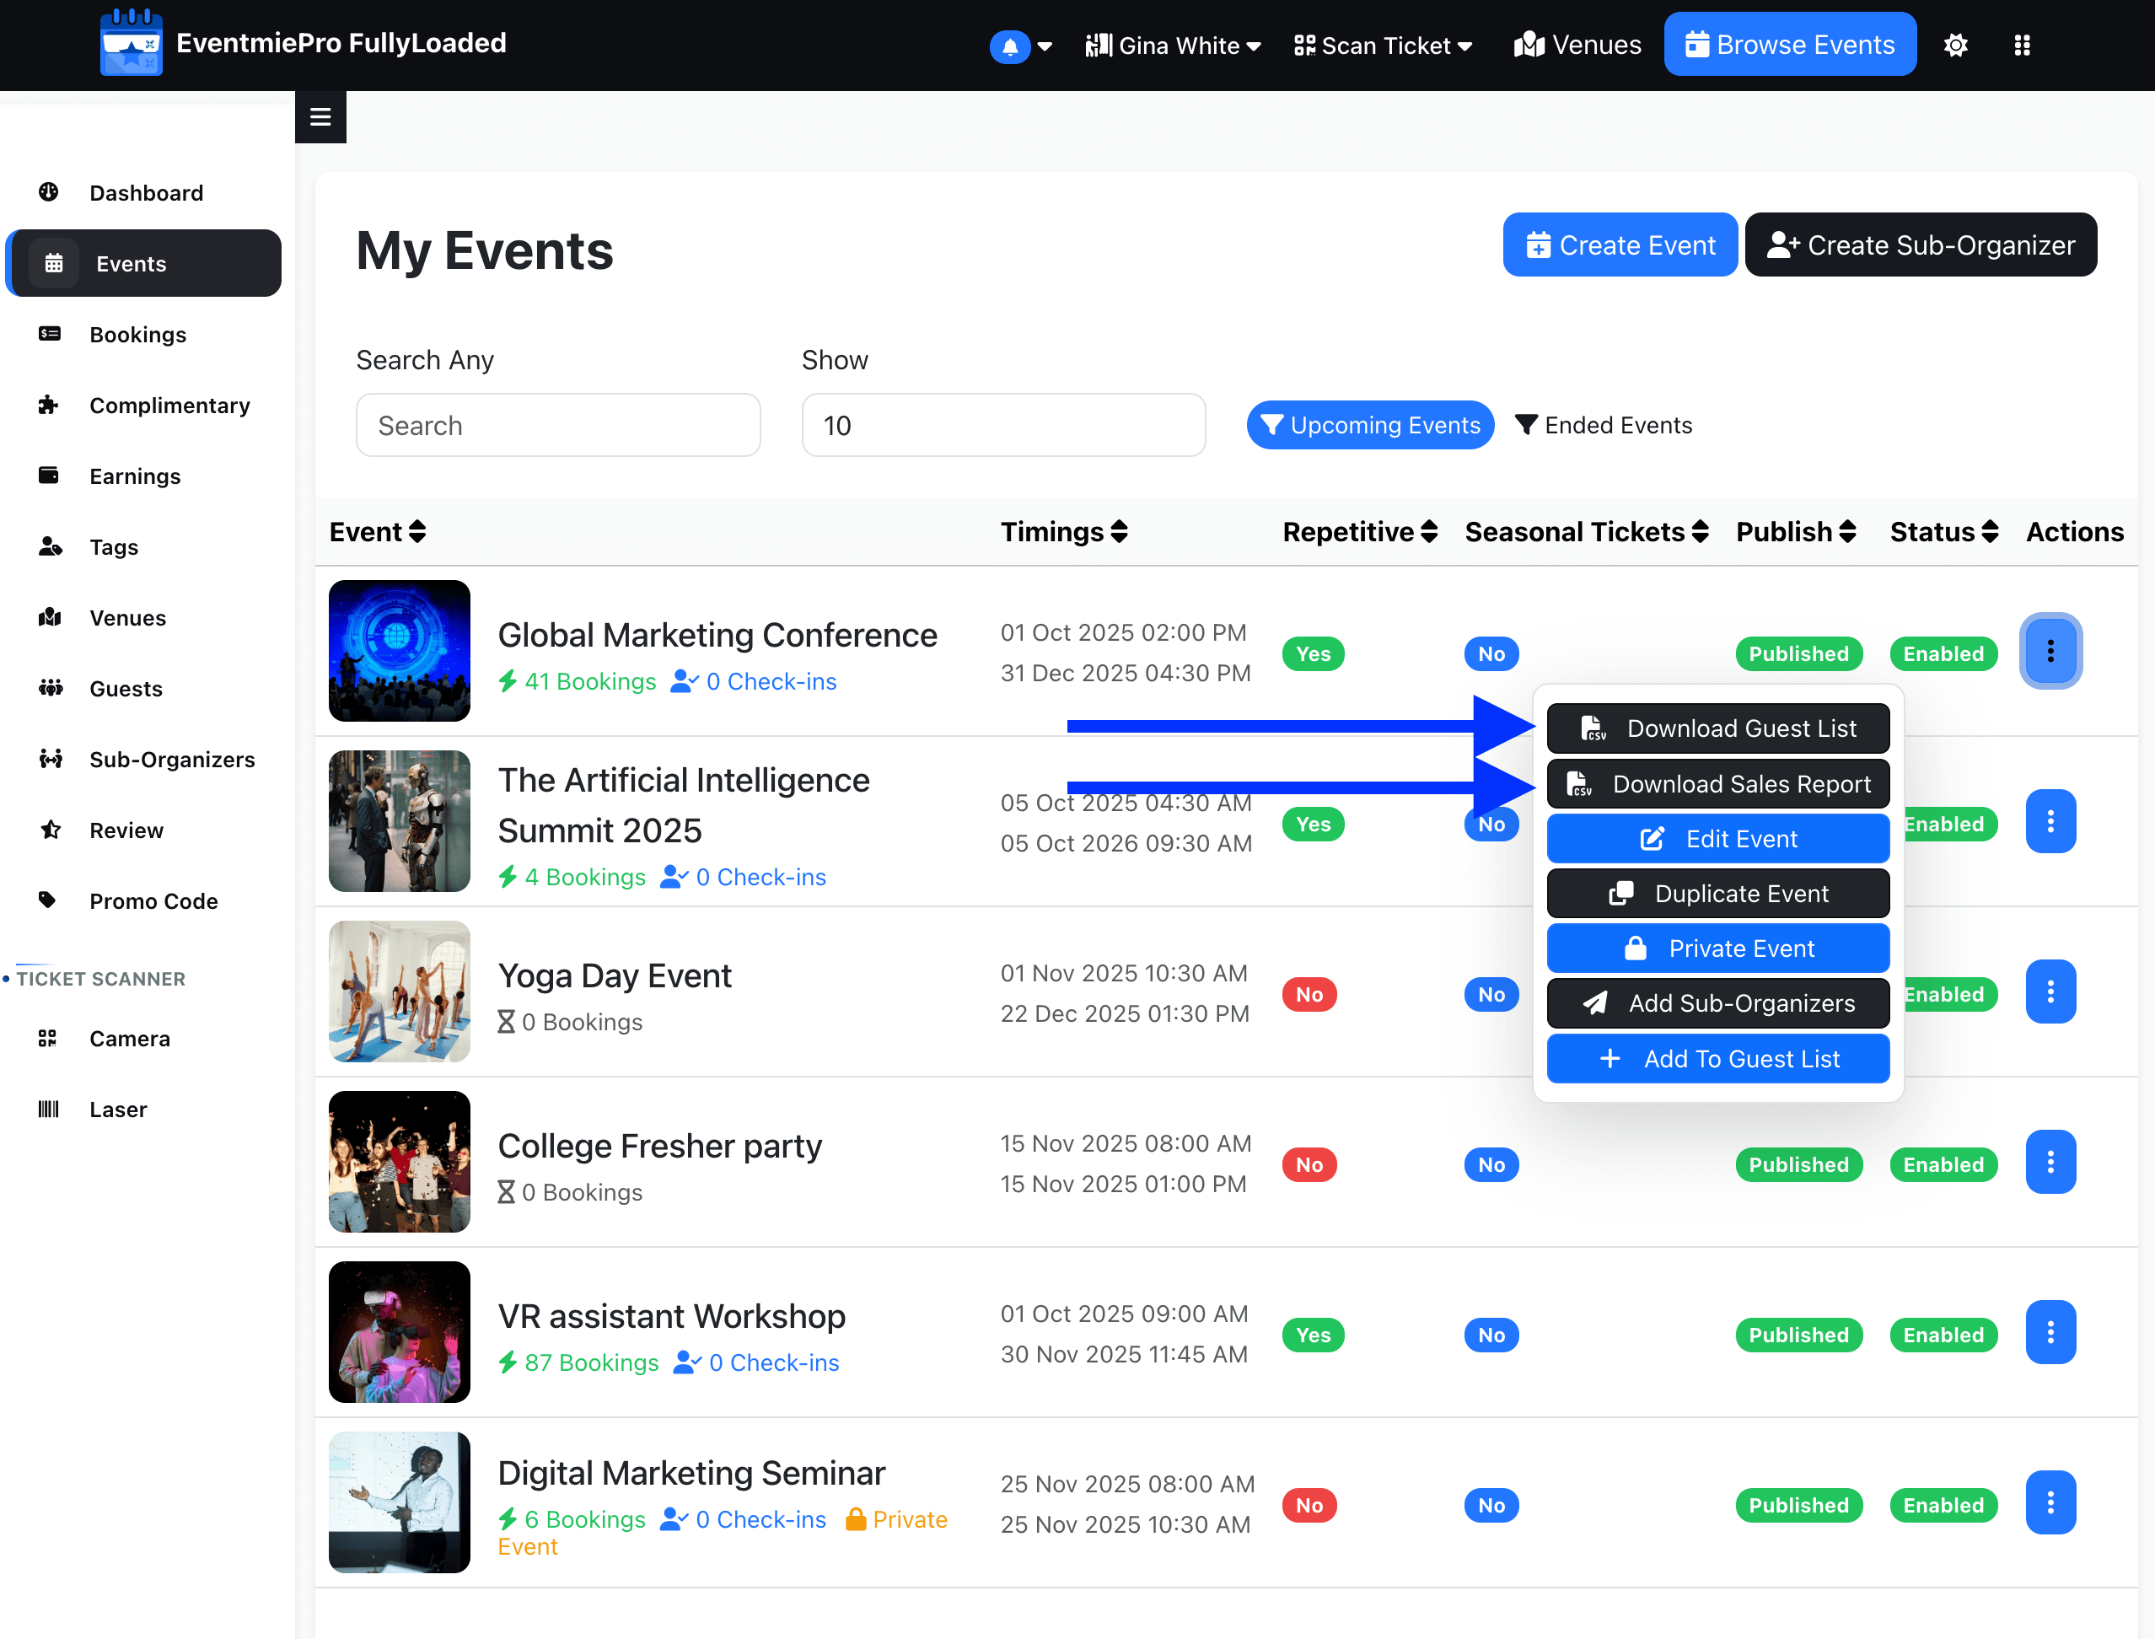
Task: Choose Private Event option
Action: (1718, 948)
